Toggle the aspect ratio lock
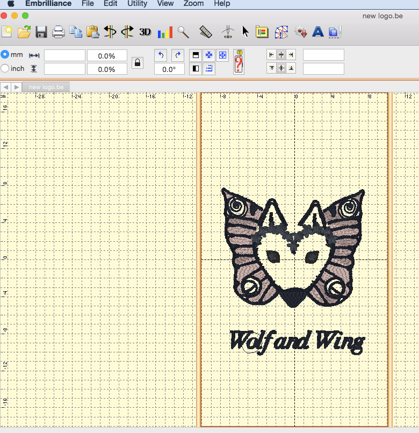This screenshot has width=419, height=433. pos(138,62)
